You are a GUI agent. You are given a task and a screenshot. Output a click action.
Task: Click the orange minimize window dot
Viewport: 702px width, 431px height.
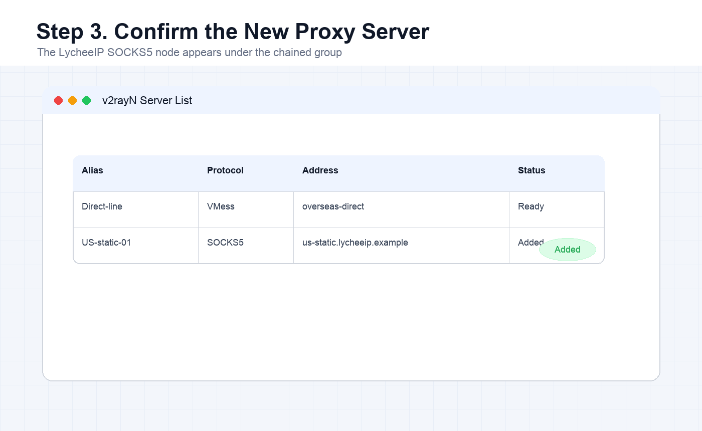click(72, 100)
